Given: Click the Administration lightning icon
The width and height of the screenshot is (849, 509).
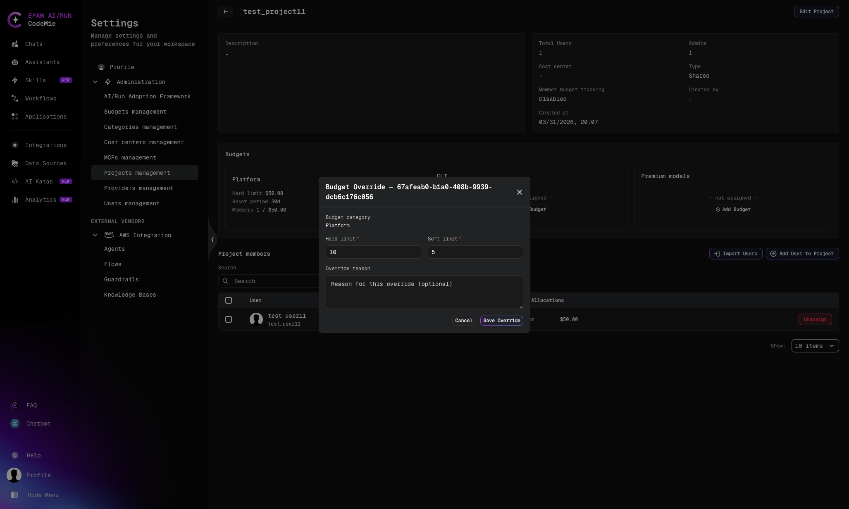Looking at the screenshot, I should coord(108,82).
